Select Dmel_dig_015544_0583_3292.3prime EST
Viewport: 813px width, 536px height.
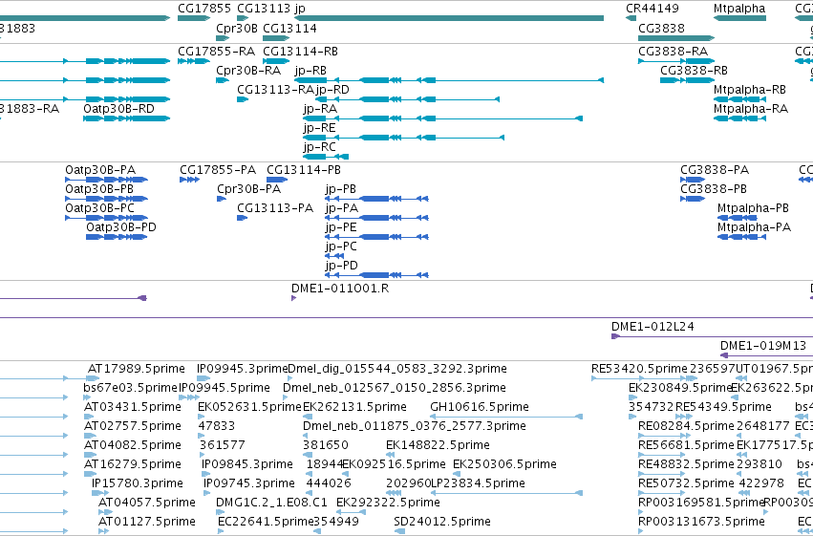(397, 369)
